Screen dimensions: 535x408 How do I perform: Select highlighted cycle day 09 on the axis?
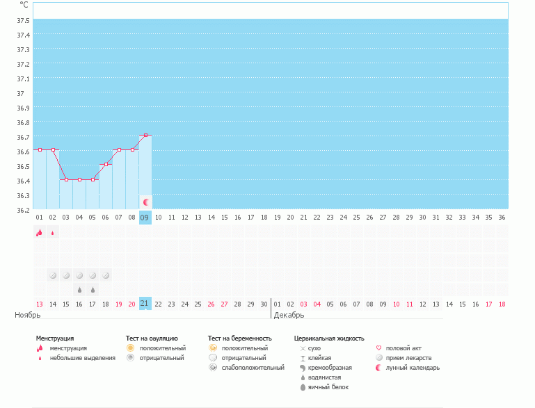[x=145, y=218]
